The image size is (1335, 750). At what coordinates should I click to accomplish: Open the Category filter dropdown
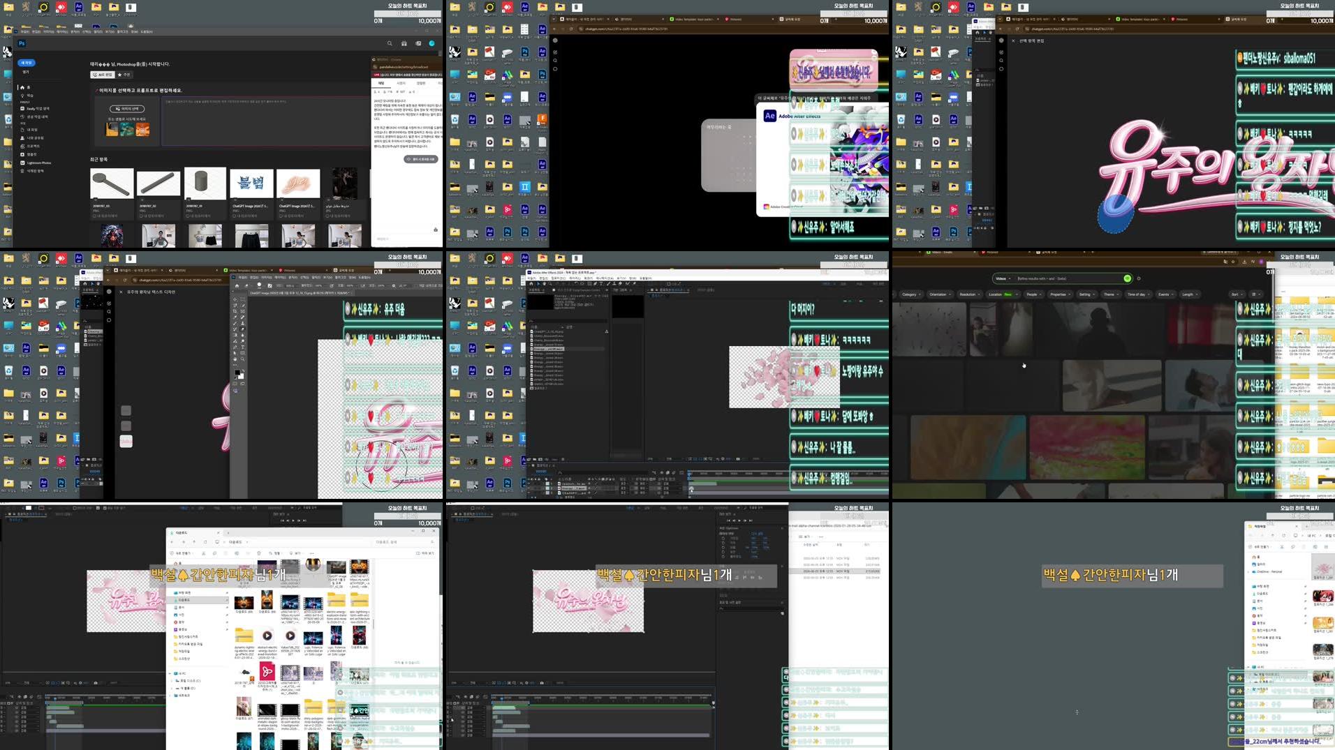[x=912, y=294]
